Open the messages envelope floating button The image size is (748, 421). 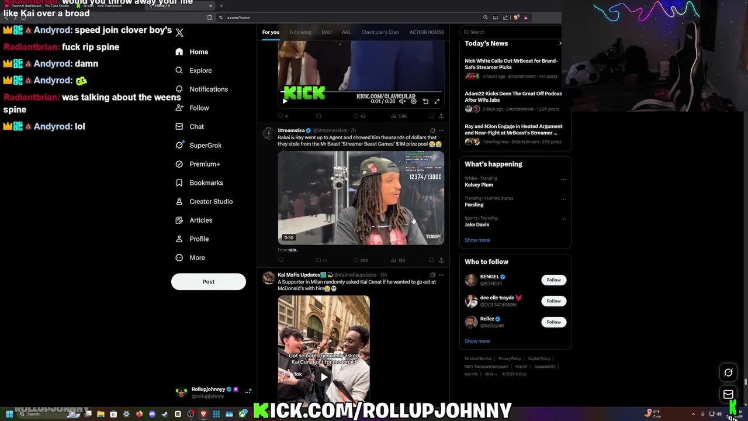coord(728,394)
